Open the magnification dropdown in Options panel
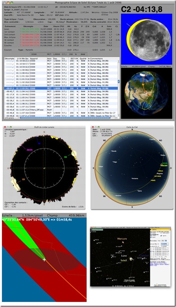The image size is (176, 307). 164,241
